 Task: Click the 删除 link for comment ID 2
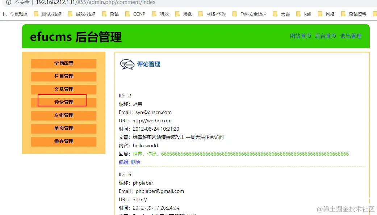coord(135,162)
